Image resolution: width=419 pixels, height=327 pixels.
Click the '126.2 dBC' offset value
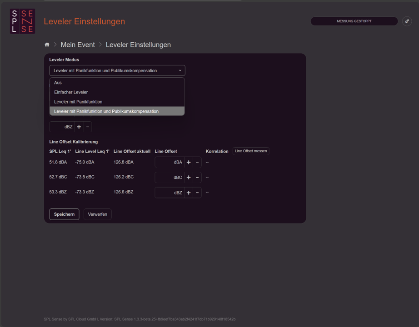(x=124, y=177)
